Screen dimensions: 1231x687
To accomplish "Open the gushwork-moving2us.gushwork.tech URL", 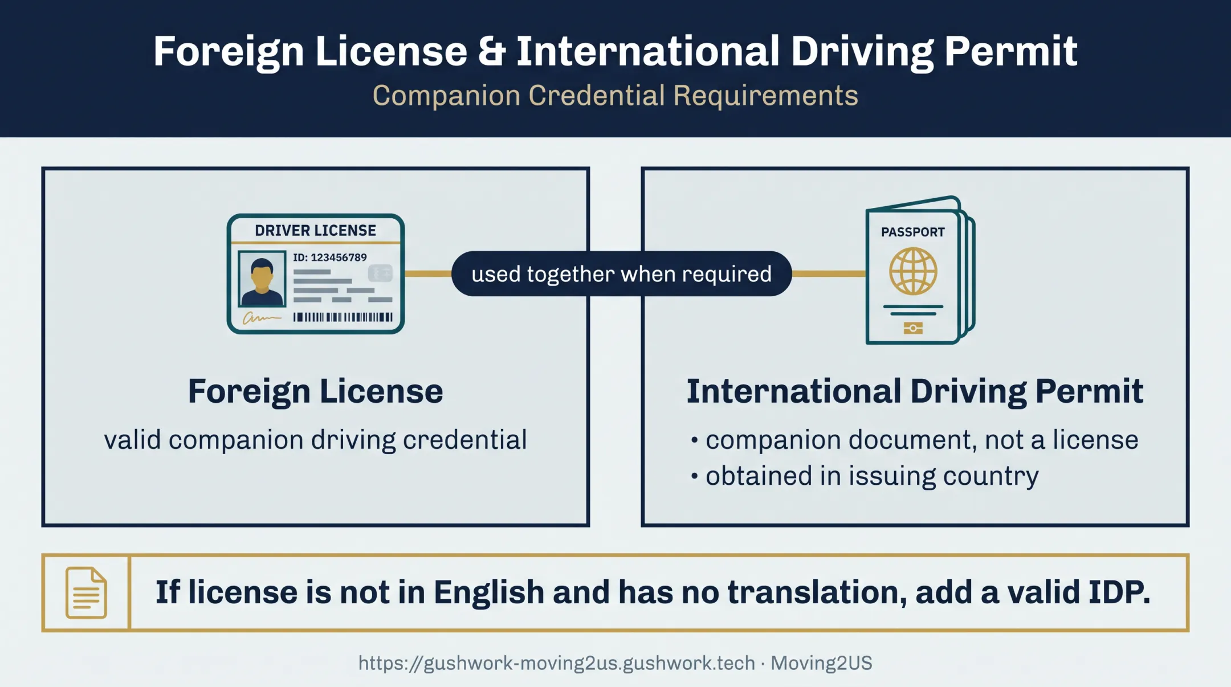I will 556,663.
